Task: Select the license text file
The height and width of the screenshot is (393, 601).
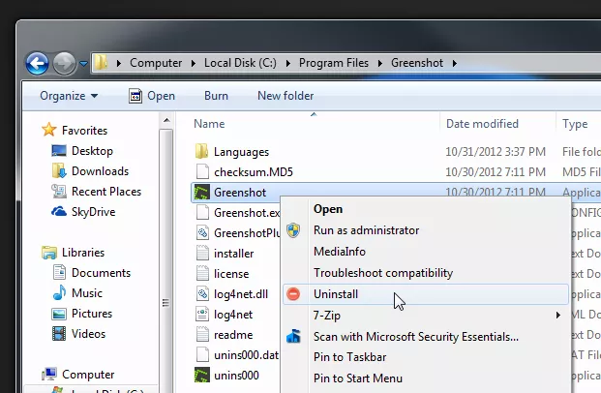Action: (231, 274)
